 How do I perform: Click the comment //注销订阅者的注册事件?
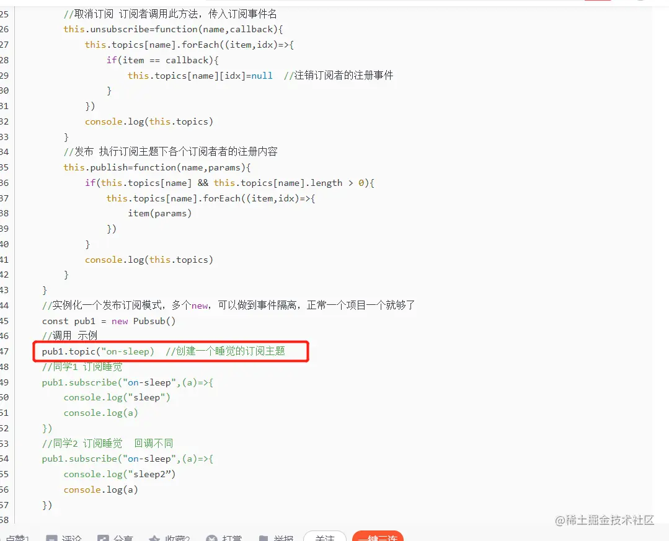(x=339, y=76)
